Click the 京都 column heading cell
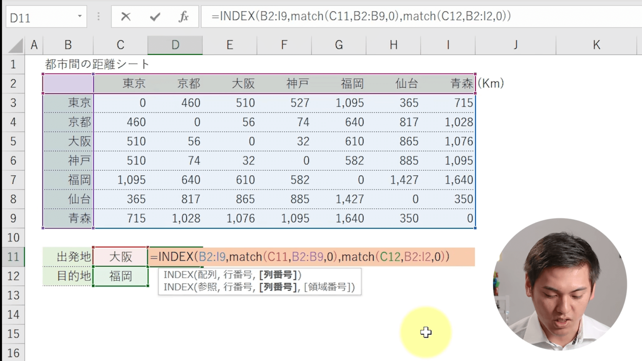 click(x=175, y=84)
